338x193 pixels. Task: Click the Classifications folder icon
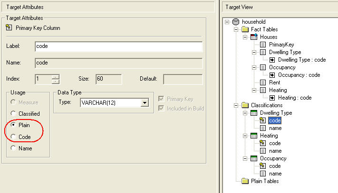pos(245,105)
